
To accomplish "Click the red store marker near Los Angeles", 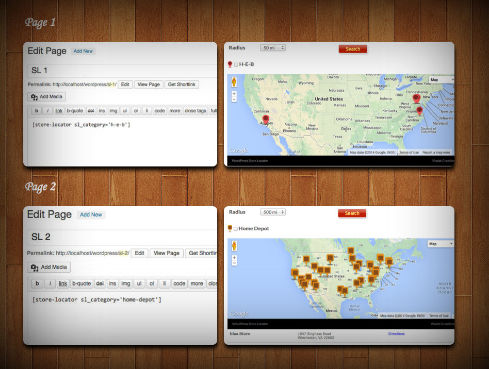I will coord(266,119).
